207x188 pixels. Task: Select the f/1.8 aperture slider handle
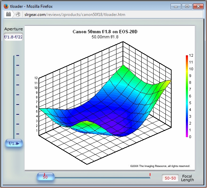[14, 143]
